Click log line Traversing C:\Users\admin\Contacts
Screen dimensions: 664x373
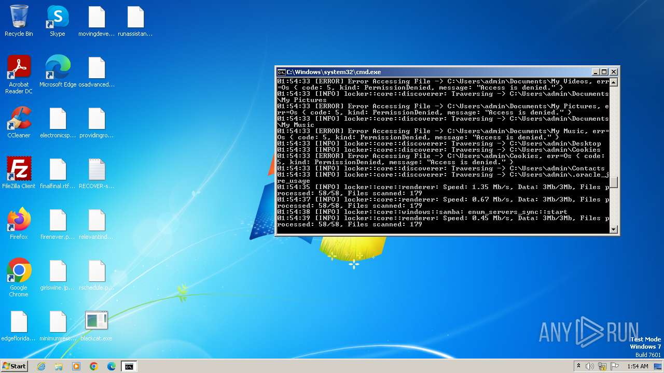pyautogui.click(x=441, y=168)
